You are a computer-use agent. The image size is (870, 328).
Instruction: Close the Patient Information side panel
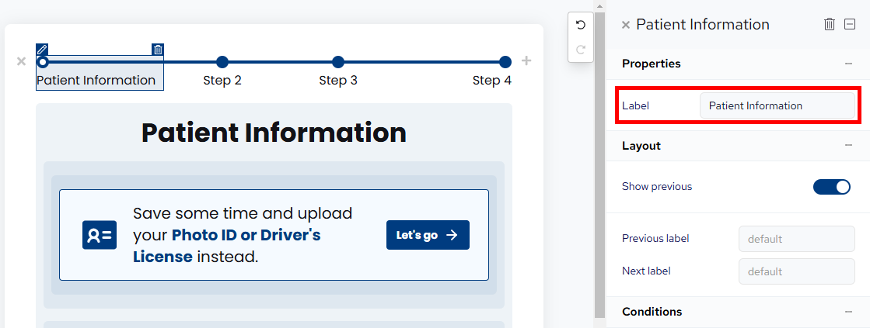click(x=626, y=25)
